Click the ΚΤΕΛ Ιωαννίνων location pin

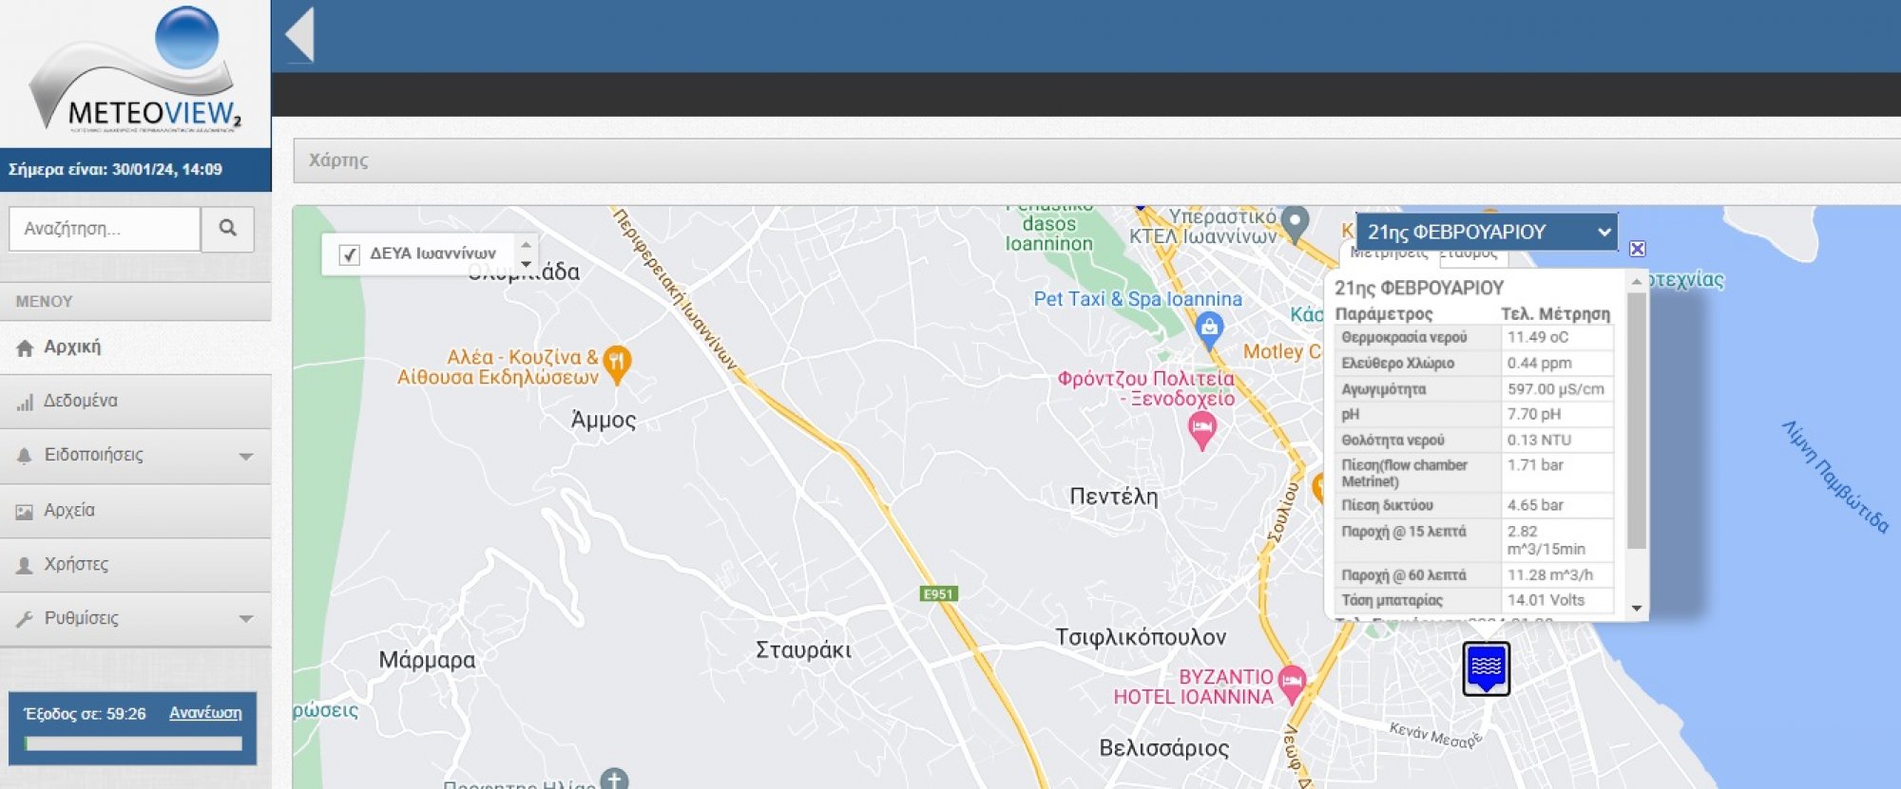pos(1295,222)
